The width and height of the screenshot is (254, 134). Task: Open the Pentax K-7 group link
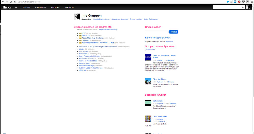click(x=86, y=36)
